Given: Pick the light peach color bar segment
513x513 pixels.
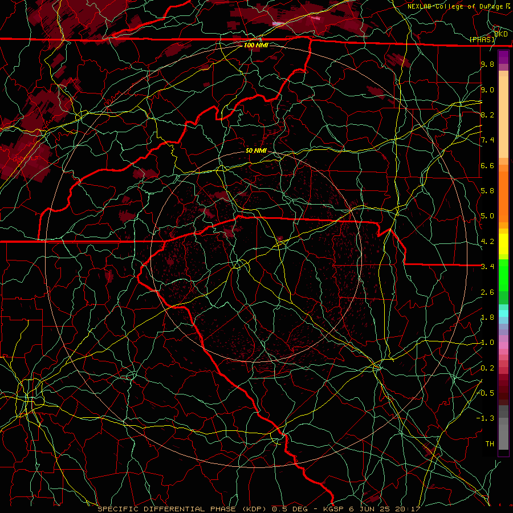Looking at the screenshot, I should click(503, 117).
